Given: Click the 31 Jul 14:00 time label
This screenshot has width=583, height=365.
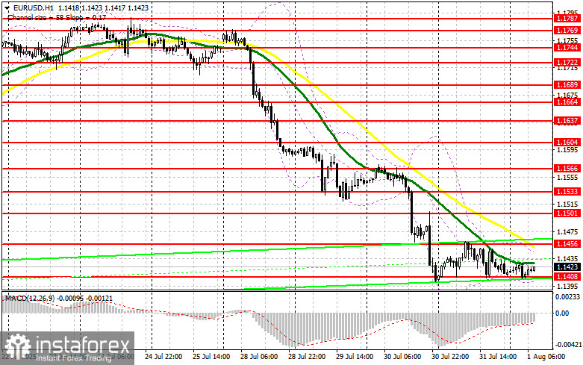Looking at the screenshot, I should pos(498,357).
